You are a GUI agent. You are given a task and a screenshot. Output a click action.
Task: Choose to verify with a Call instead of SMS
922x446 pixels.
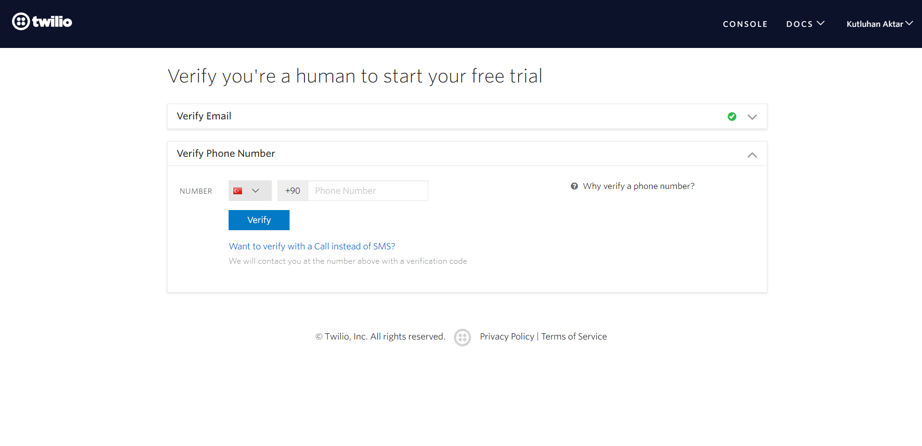click(312, 246)
